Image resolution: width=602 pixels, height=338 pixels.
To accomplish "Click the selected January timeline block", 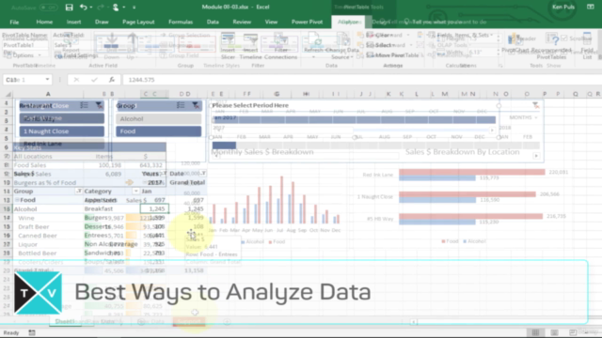I will click(x=224, y=146).
